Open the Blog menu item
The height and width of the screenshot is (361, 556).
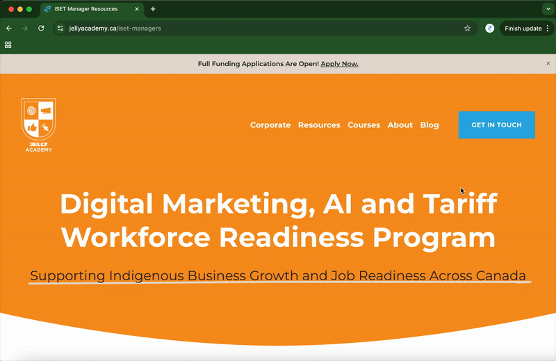pos(430,125)
